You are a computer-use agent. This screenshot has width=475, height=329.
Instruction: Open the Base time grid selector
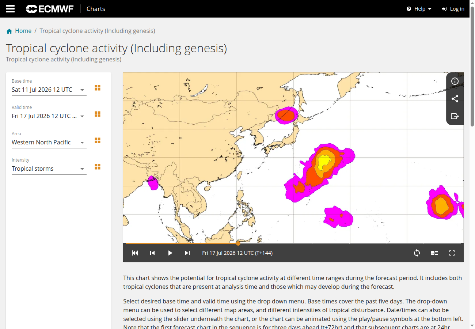point(98,88)
